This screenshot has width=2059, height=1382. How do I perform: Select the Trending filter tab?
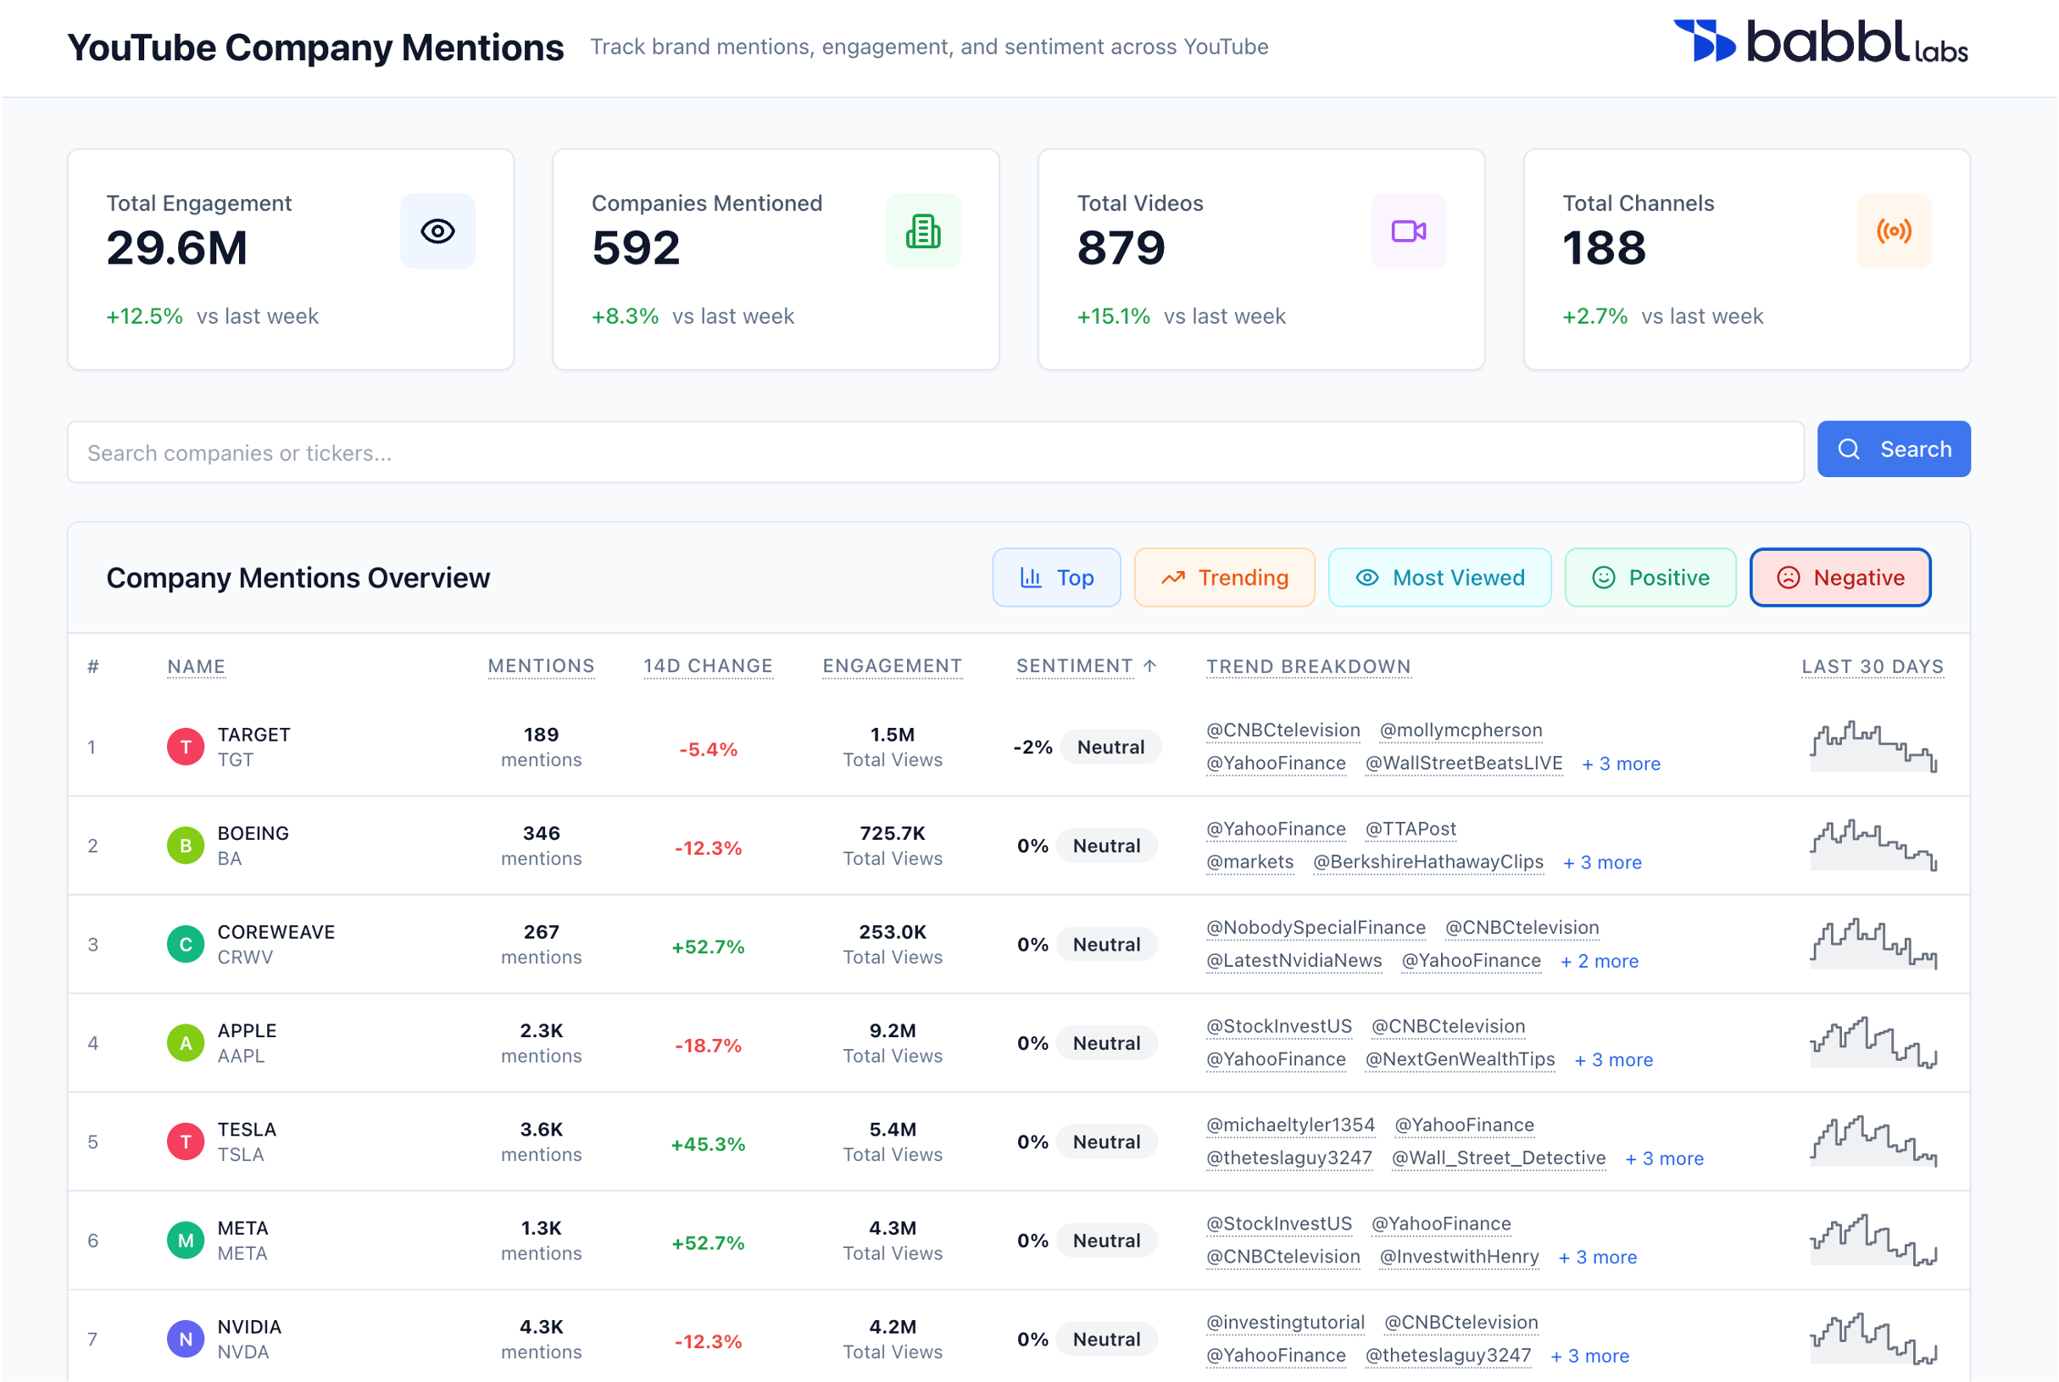click(x=1224, y=577)
